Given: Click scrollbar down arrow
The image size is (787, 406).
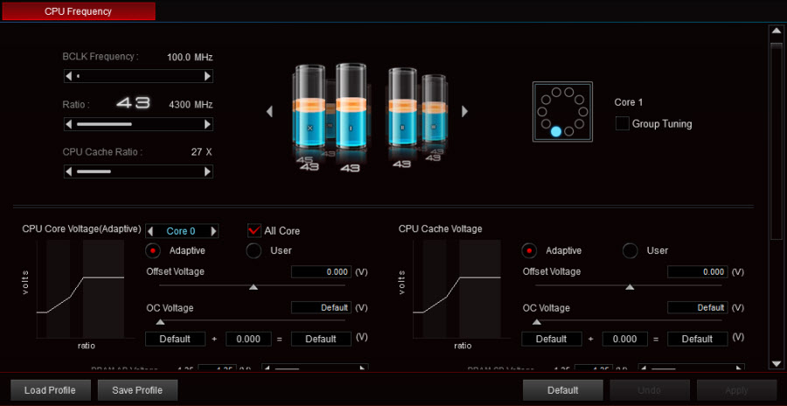Looking at the screenshot, I should [776, 363].
